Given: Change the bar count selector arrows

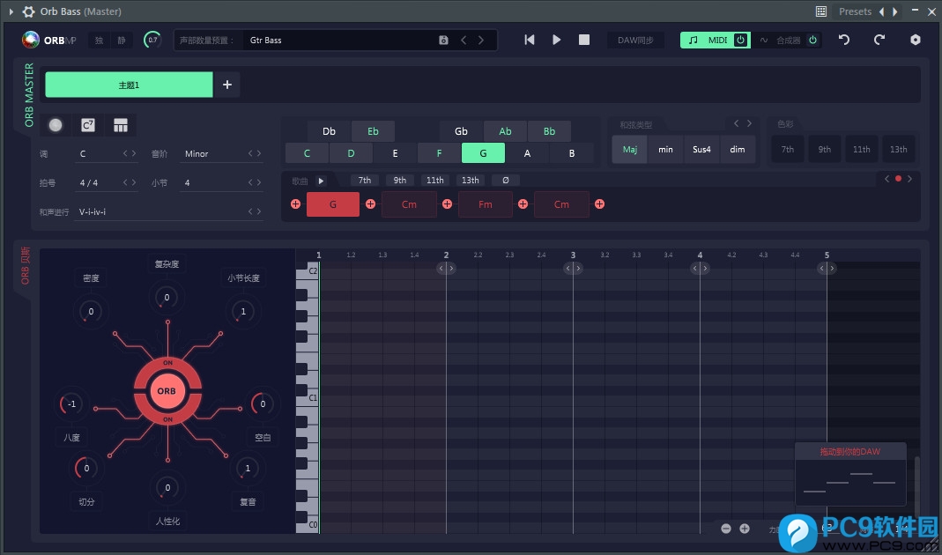Looking at the screenshot, I should tap(255, 182).
